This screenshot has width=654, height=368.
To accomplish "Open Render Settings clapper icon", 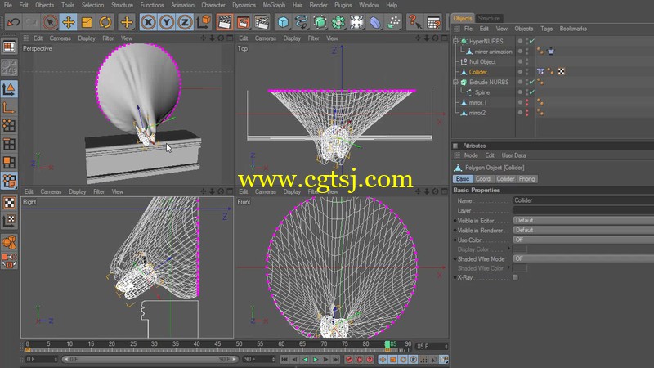I will (262, 22).
